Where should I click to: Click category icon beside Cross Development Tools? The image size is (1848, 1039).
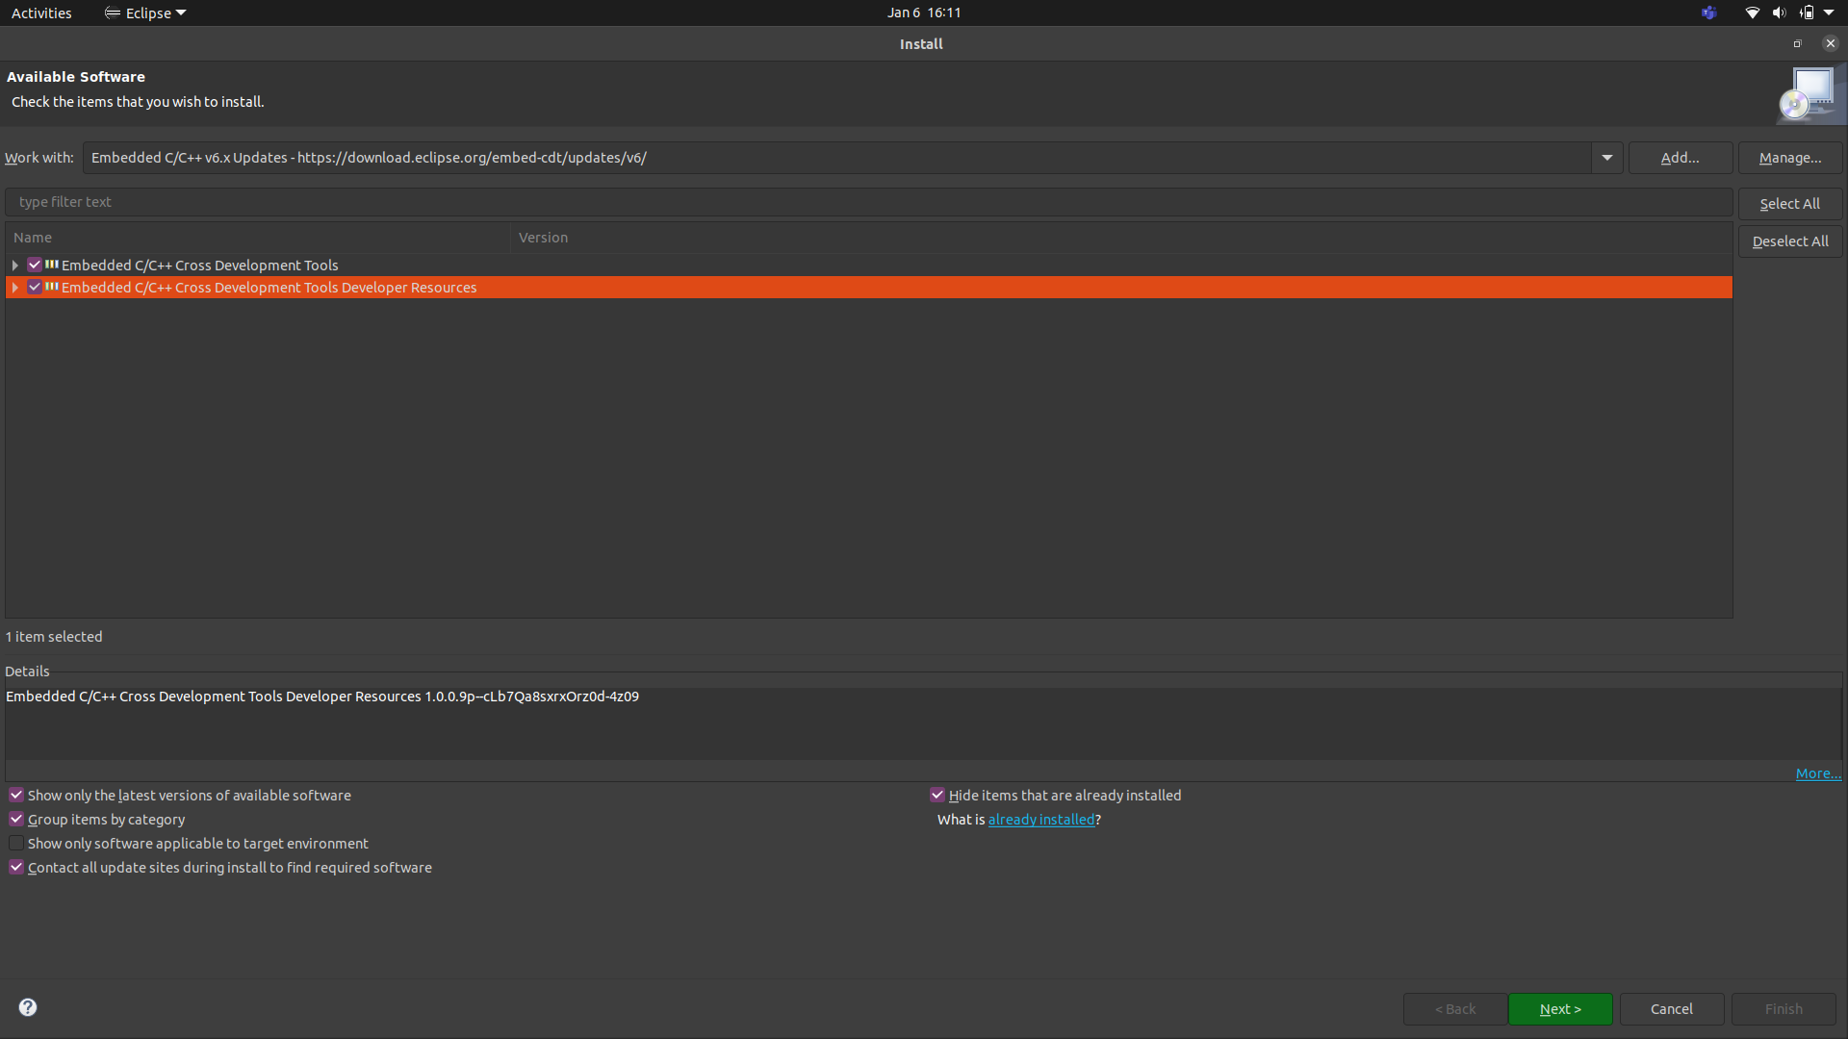52,265
